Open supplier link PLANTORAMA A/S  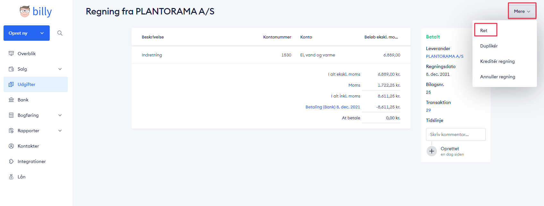[445, 56]
